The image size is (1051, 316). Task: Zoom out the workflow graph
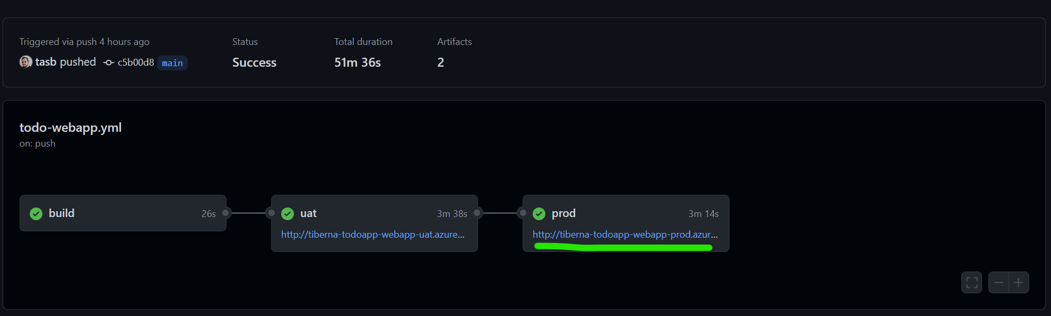point(998,283)
